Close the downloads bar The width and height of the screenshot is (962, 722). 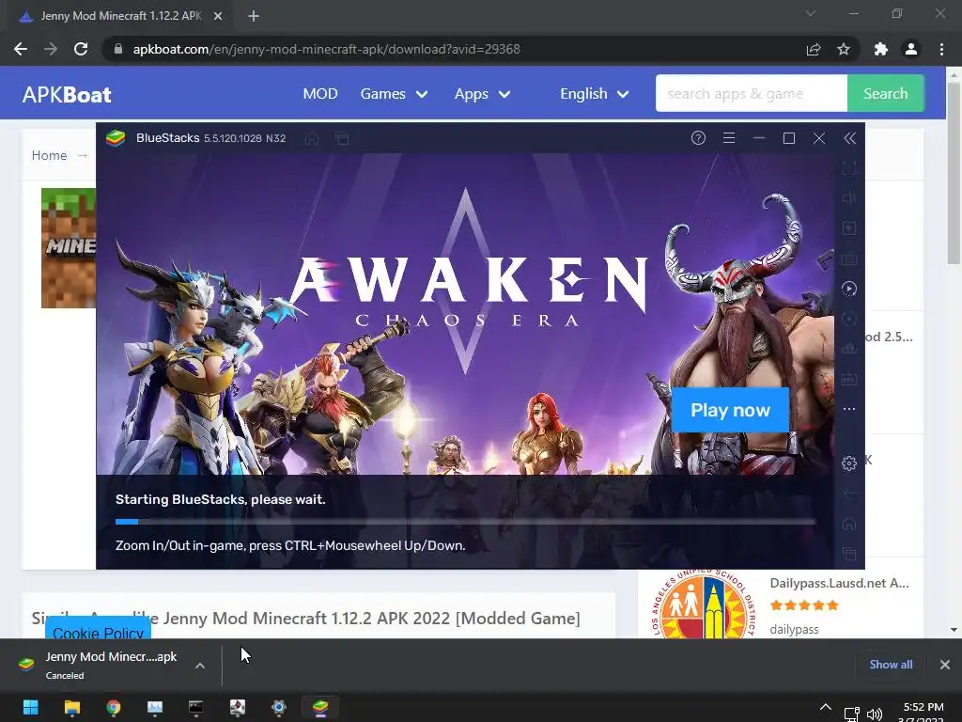(945, 665)
